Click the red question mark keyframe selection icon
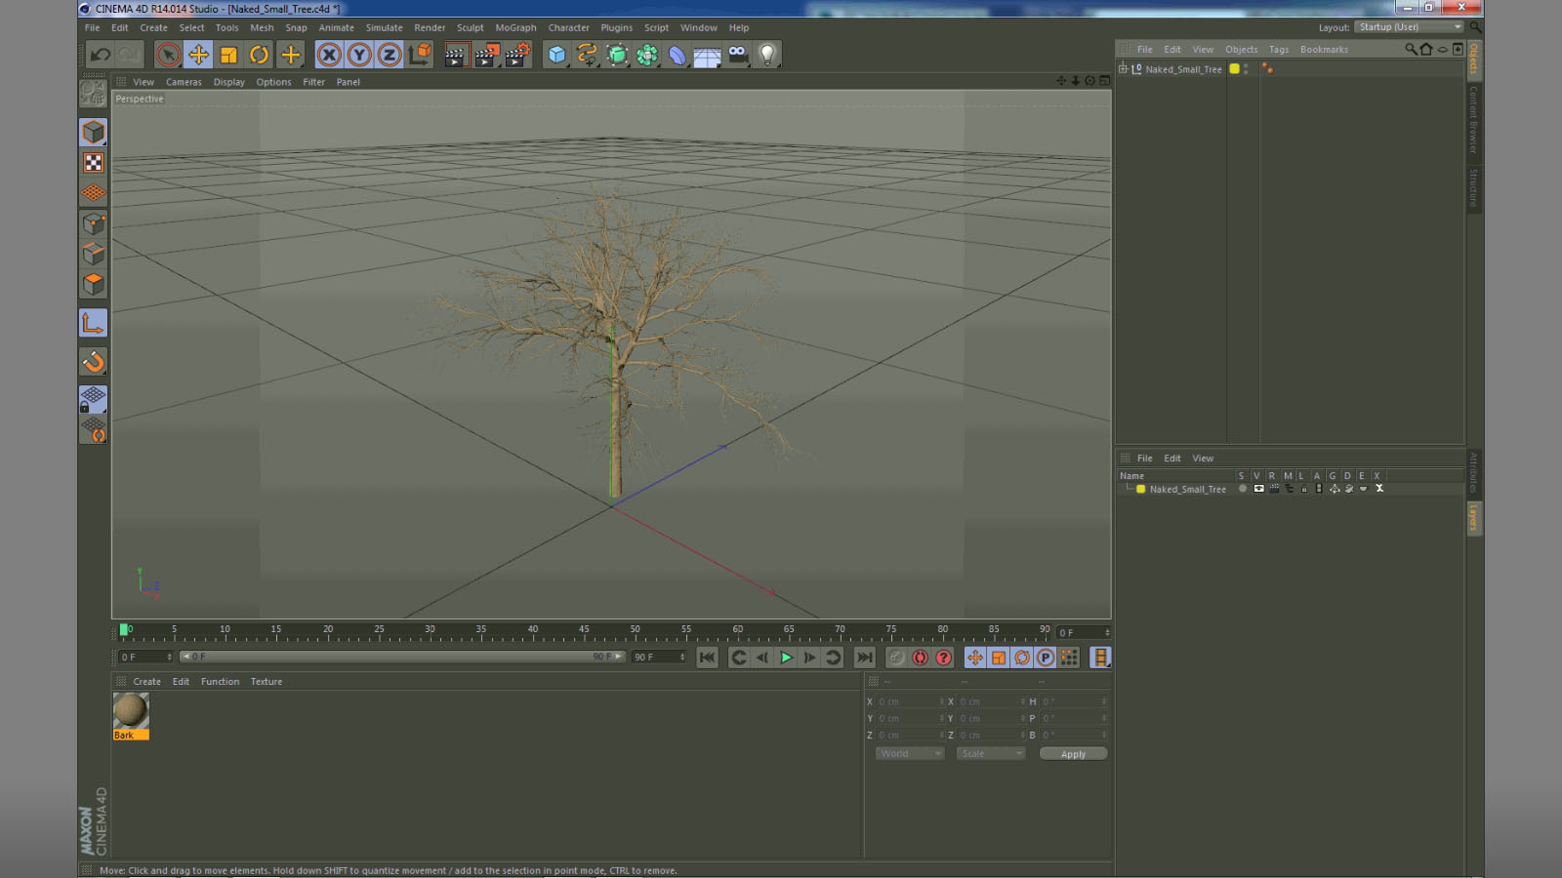Screen dimensions: 1562x878 pos(943,658)
